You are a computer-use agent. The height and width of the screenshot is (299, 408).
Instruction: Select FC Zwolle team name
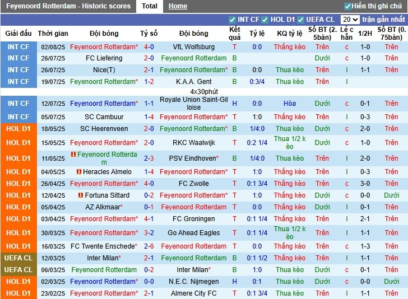[193, 184]
